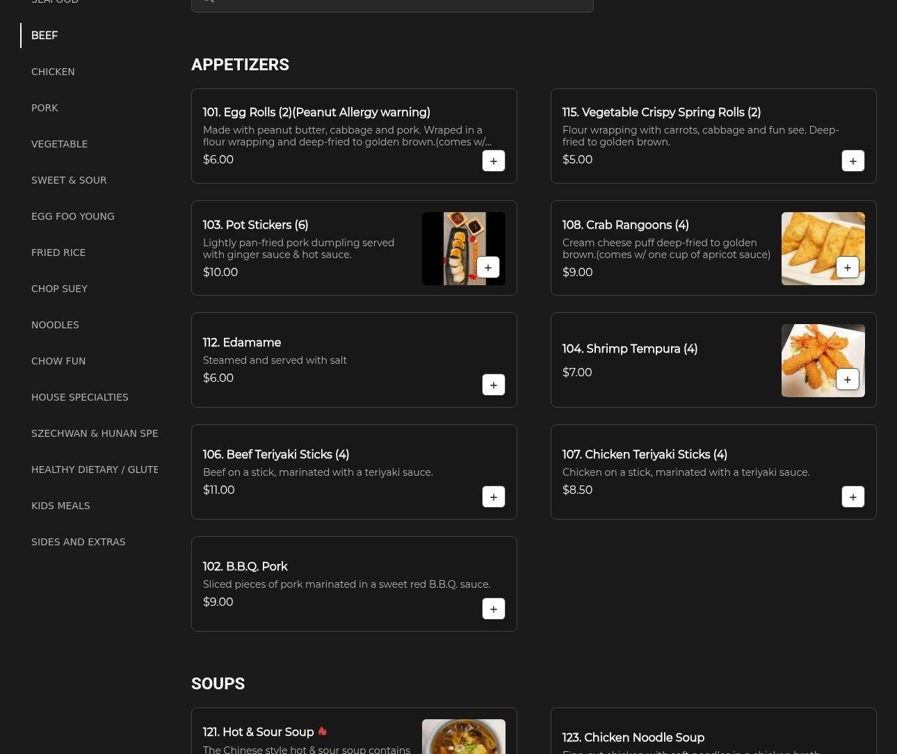Open the Hot & Sour Soup item
897x754 pixels.
(258, 732)
